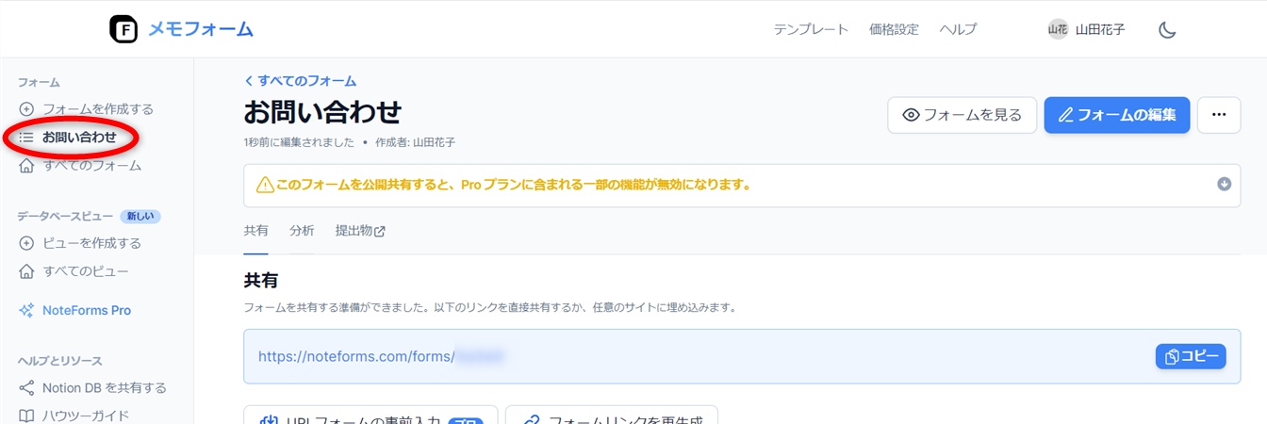Expand the Pro plan warning banner arrow
The height and width of the screenshot is (424, 1267).
coord(1225,185)
